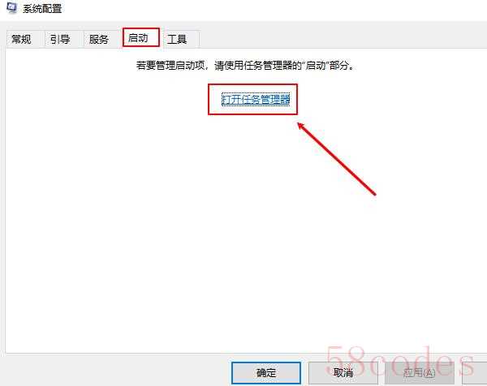The image size is (487, 386).
Task: Click the 系统配置 window title text
Action: point(42,8)
